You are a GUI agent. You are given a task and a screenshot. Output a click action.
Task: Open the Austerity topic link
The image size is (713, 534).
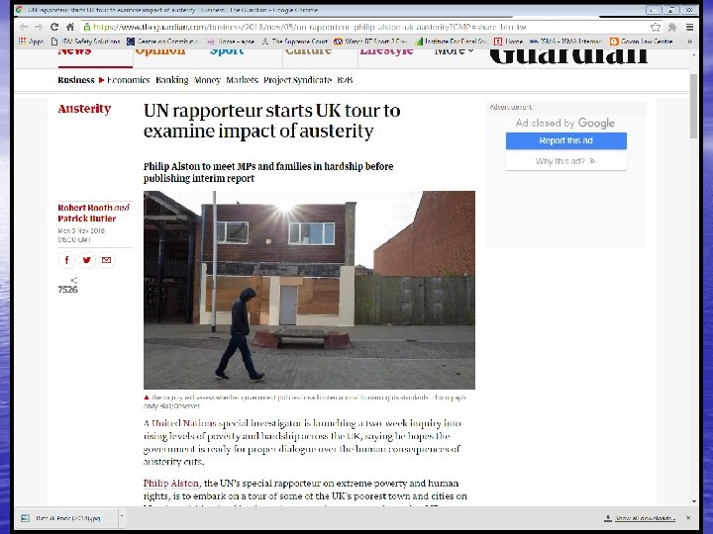pos(84,109)
